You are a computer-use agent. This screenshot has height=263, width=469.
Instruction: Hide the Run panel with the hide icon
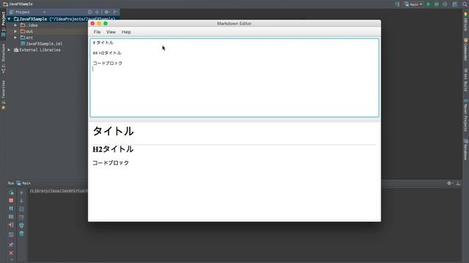[x=458, y=183]
